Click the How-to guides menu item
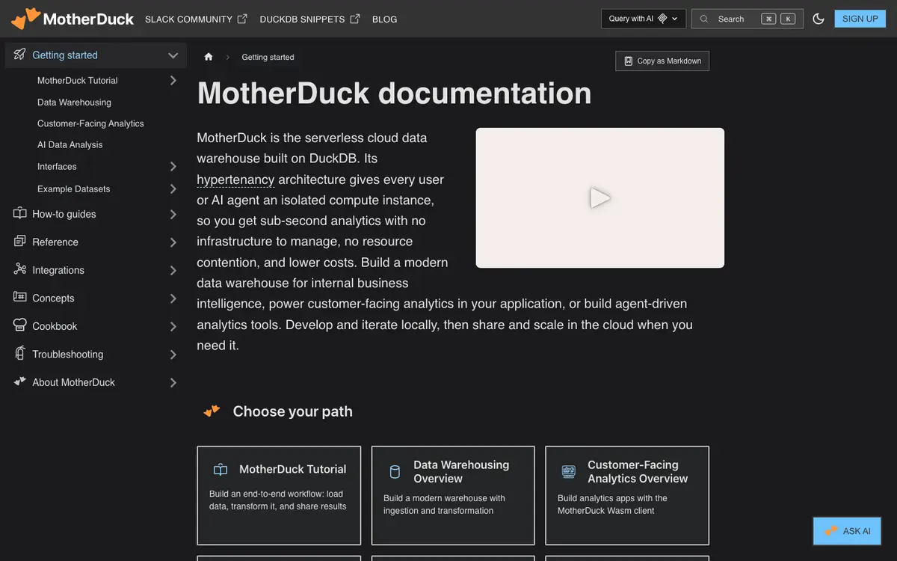 point(64,214)
